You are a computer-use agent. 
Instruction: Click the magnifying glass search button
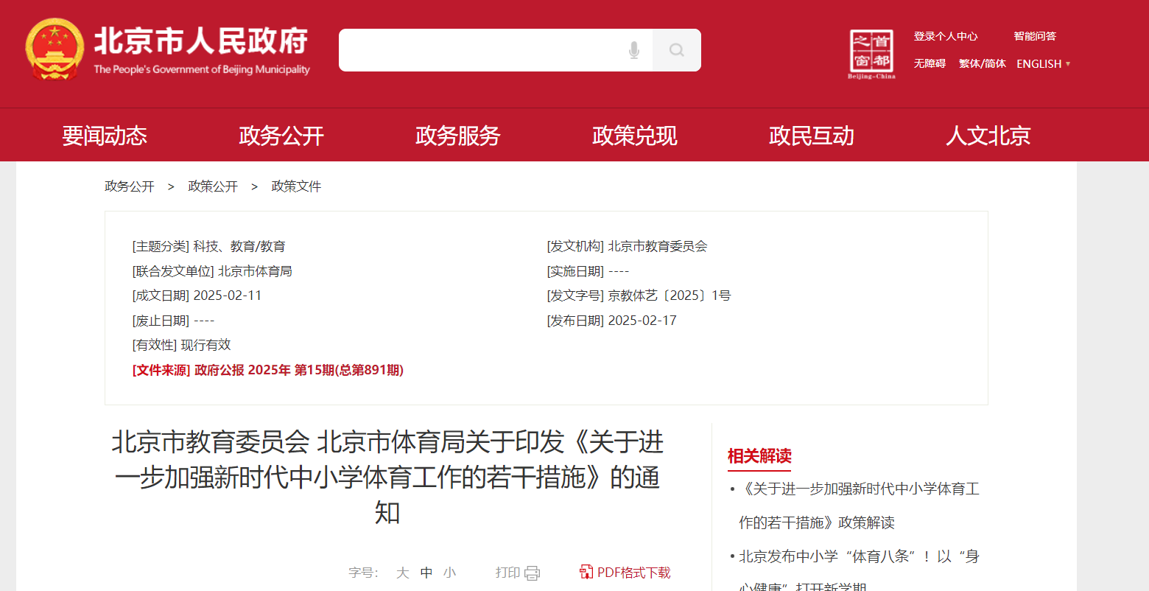point(676,50)
